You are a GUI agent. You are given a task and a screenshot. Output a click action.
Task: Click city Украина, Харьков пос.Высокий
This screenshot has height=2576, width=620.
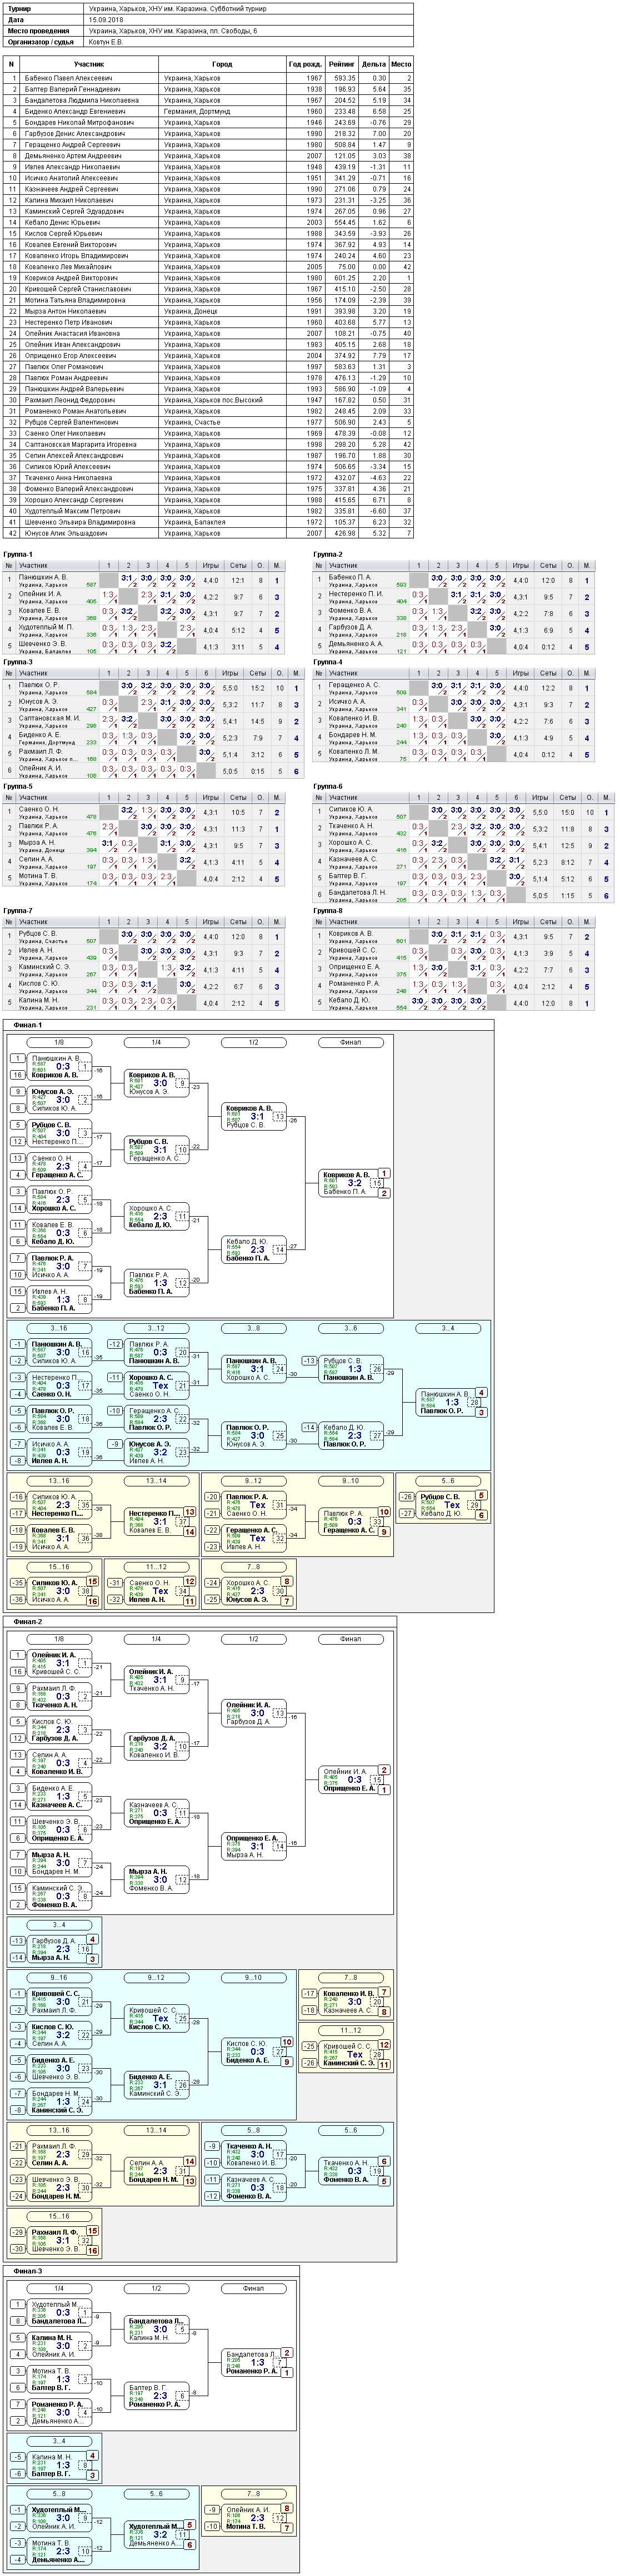point(212,400)
